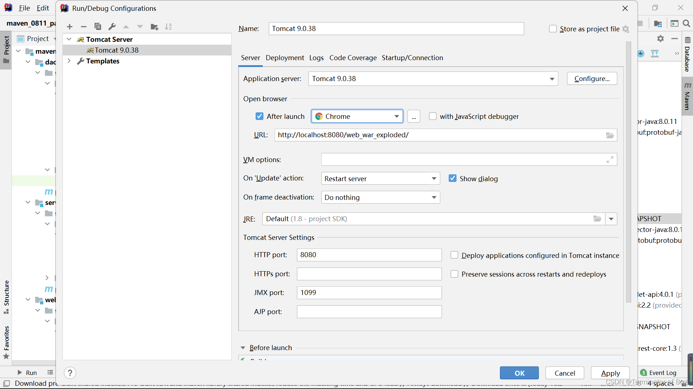Toggle Store as project file checkbox
This screenshot has height=389, width=693.
553,29
